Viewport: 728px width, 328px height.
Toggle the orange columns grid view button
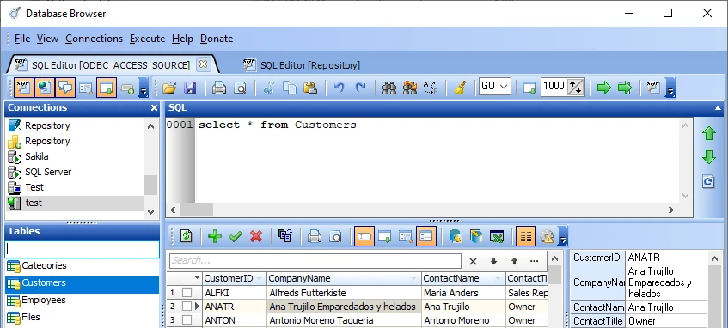pos(525,237)
